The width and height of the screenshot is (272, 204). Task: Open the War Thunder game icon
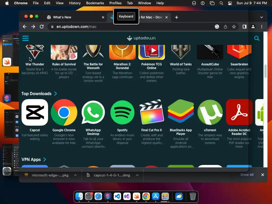point(35,52)
